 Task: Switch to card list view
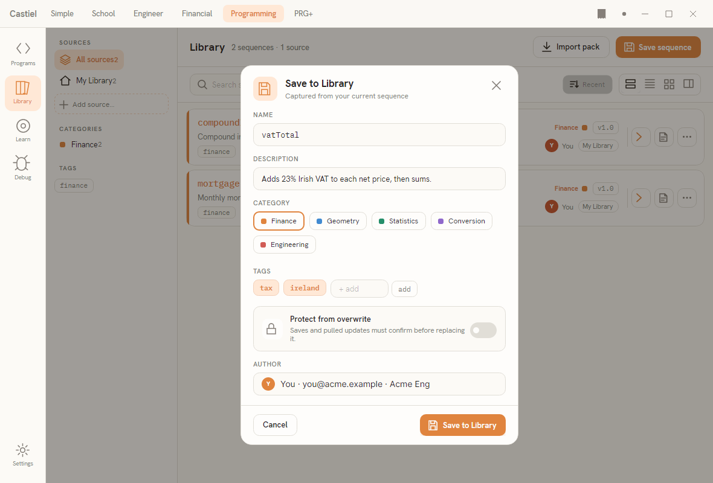[630, 84]
